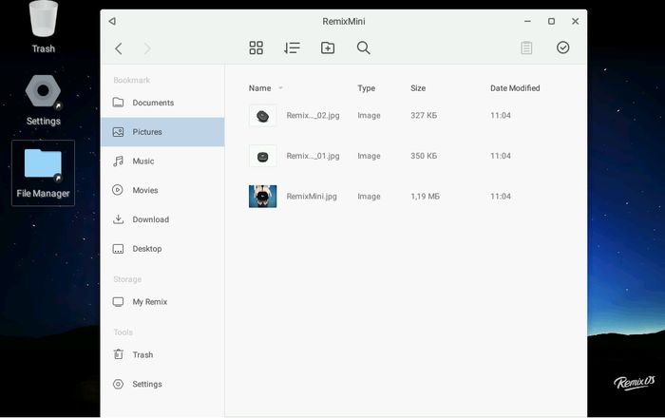
Task: Enable multi-select checkmark mode
Action: (562, 47)
